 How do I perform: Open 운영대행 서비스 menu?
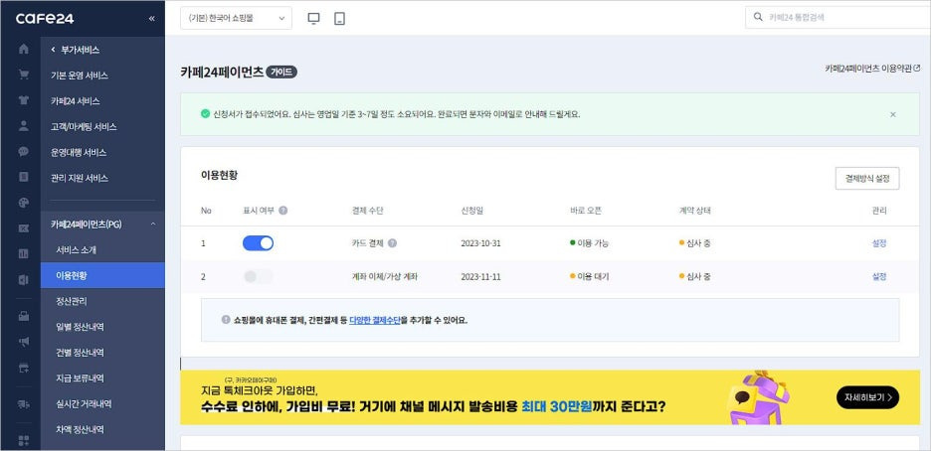click(79, 152)
